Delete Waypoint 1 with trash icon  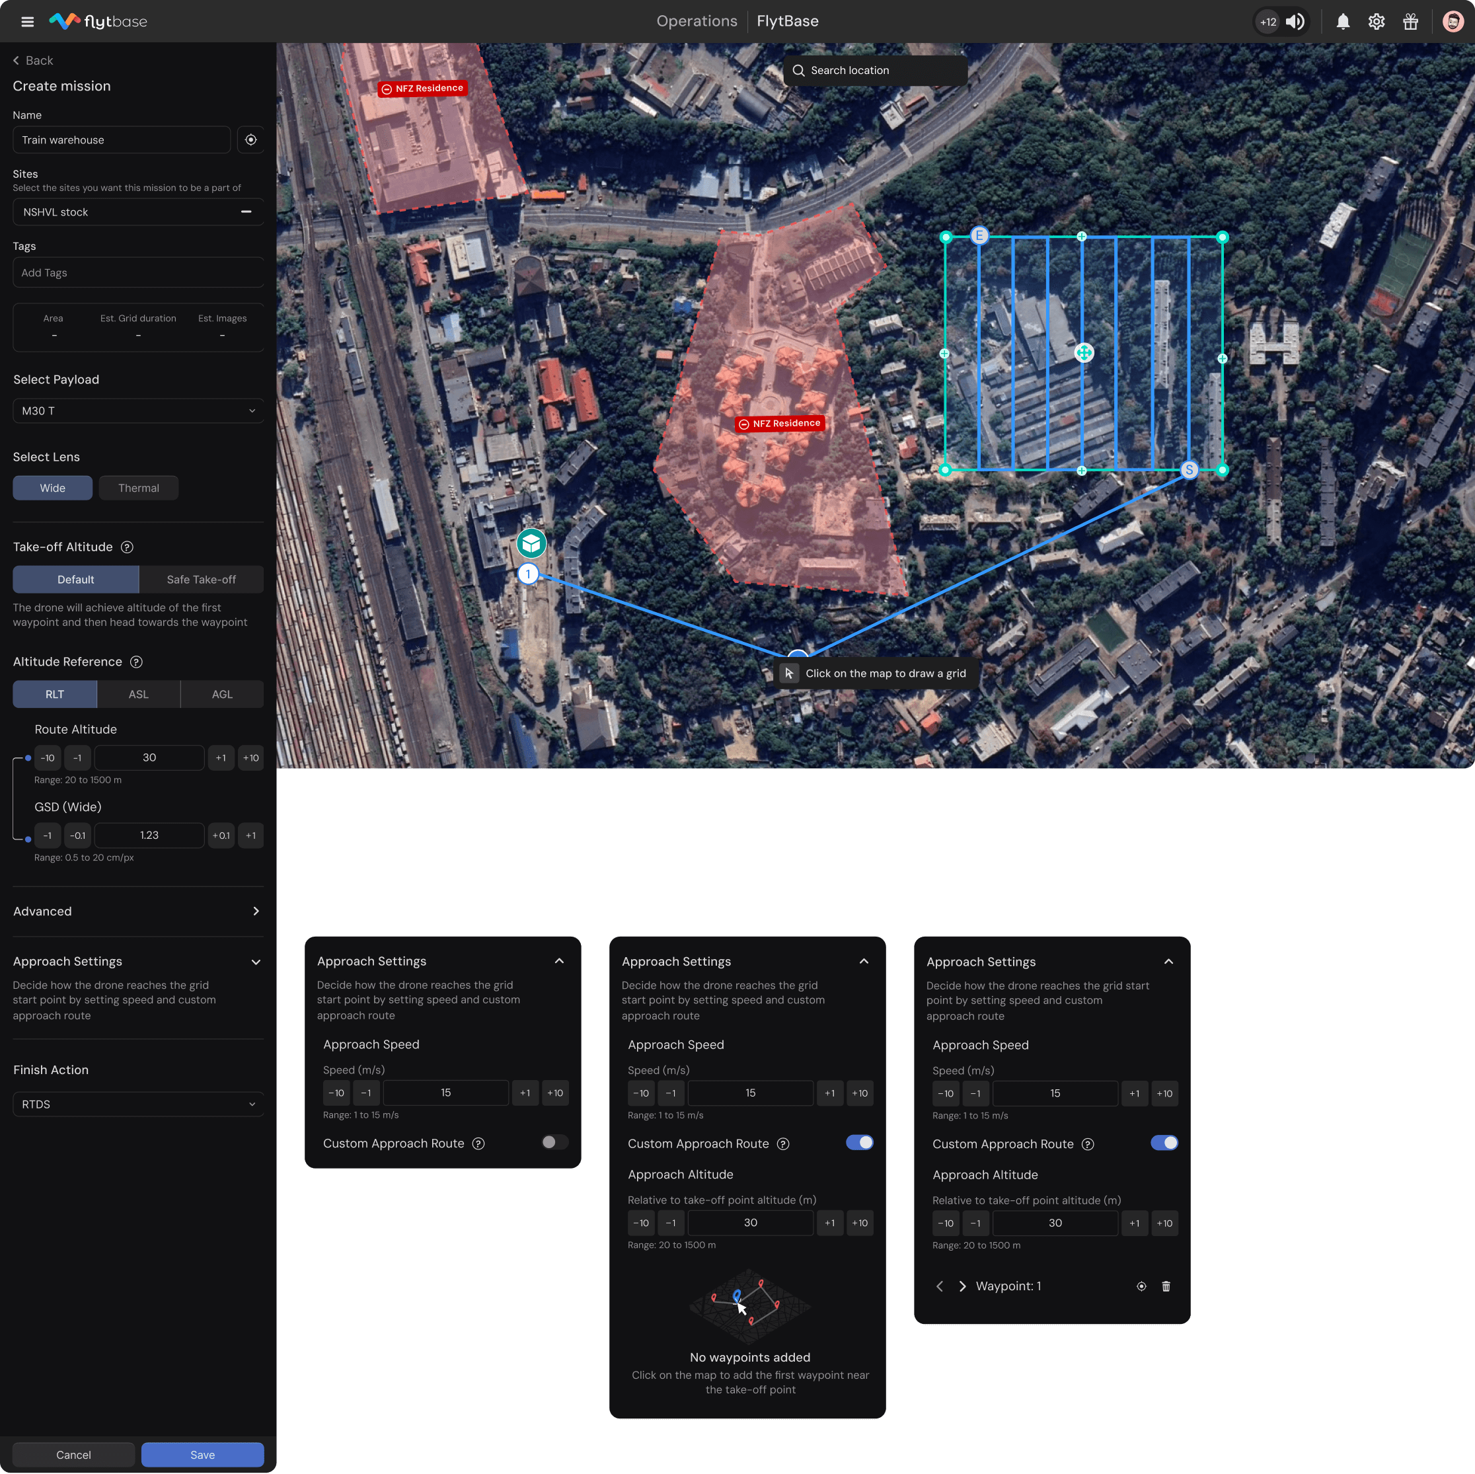point(1166,1286)
